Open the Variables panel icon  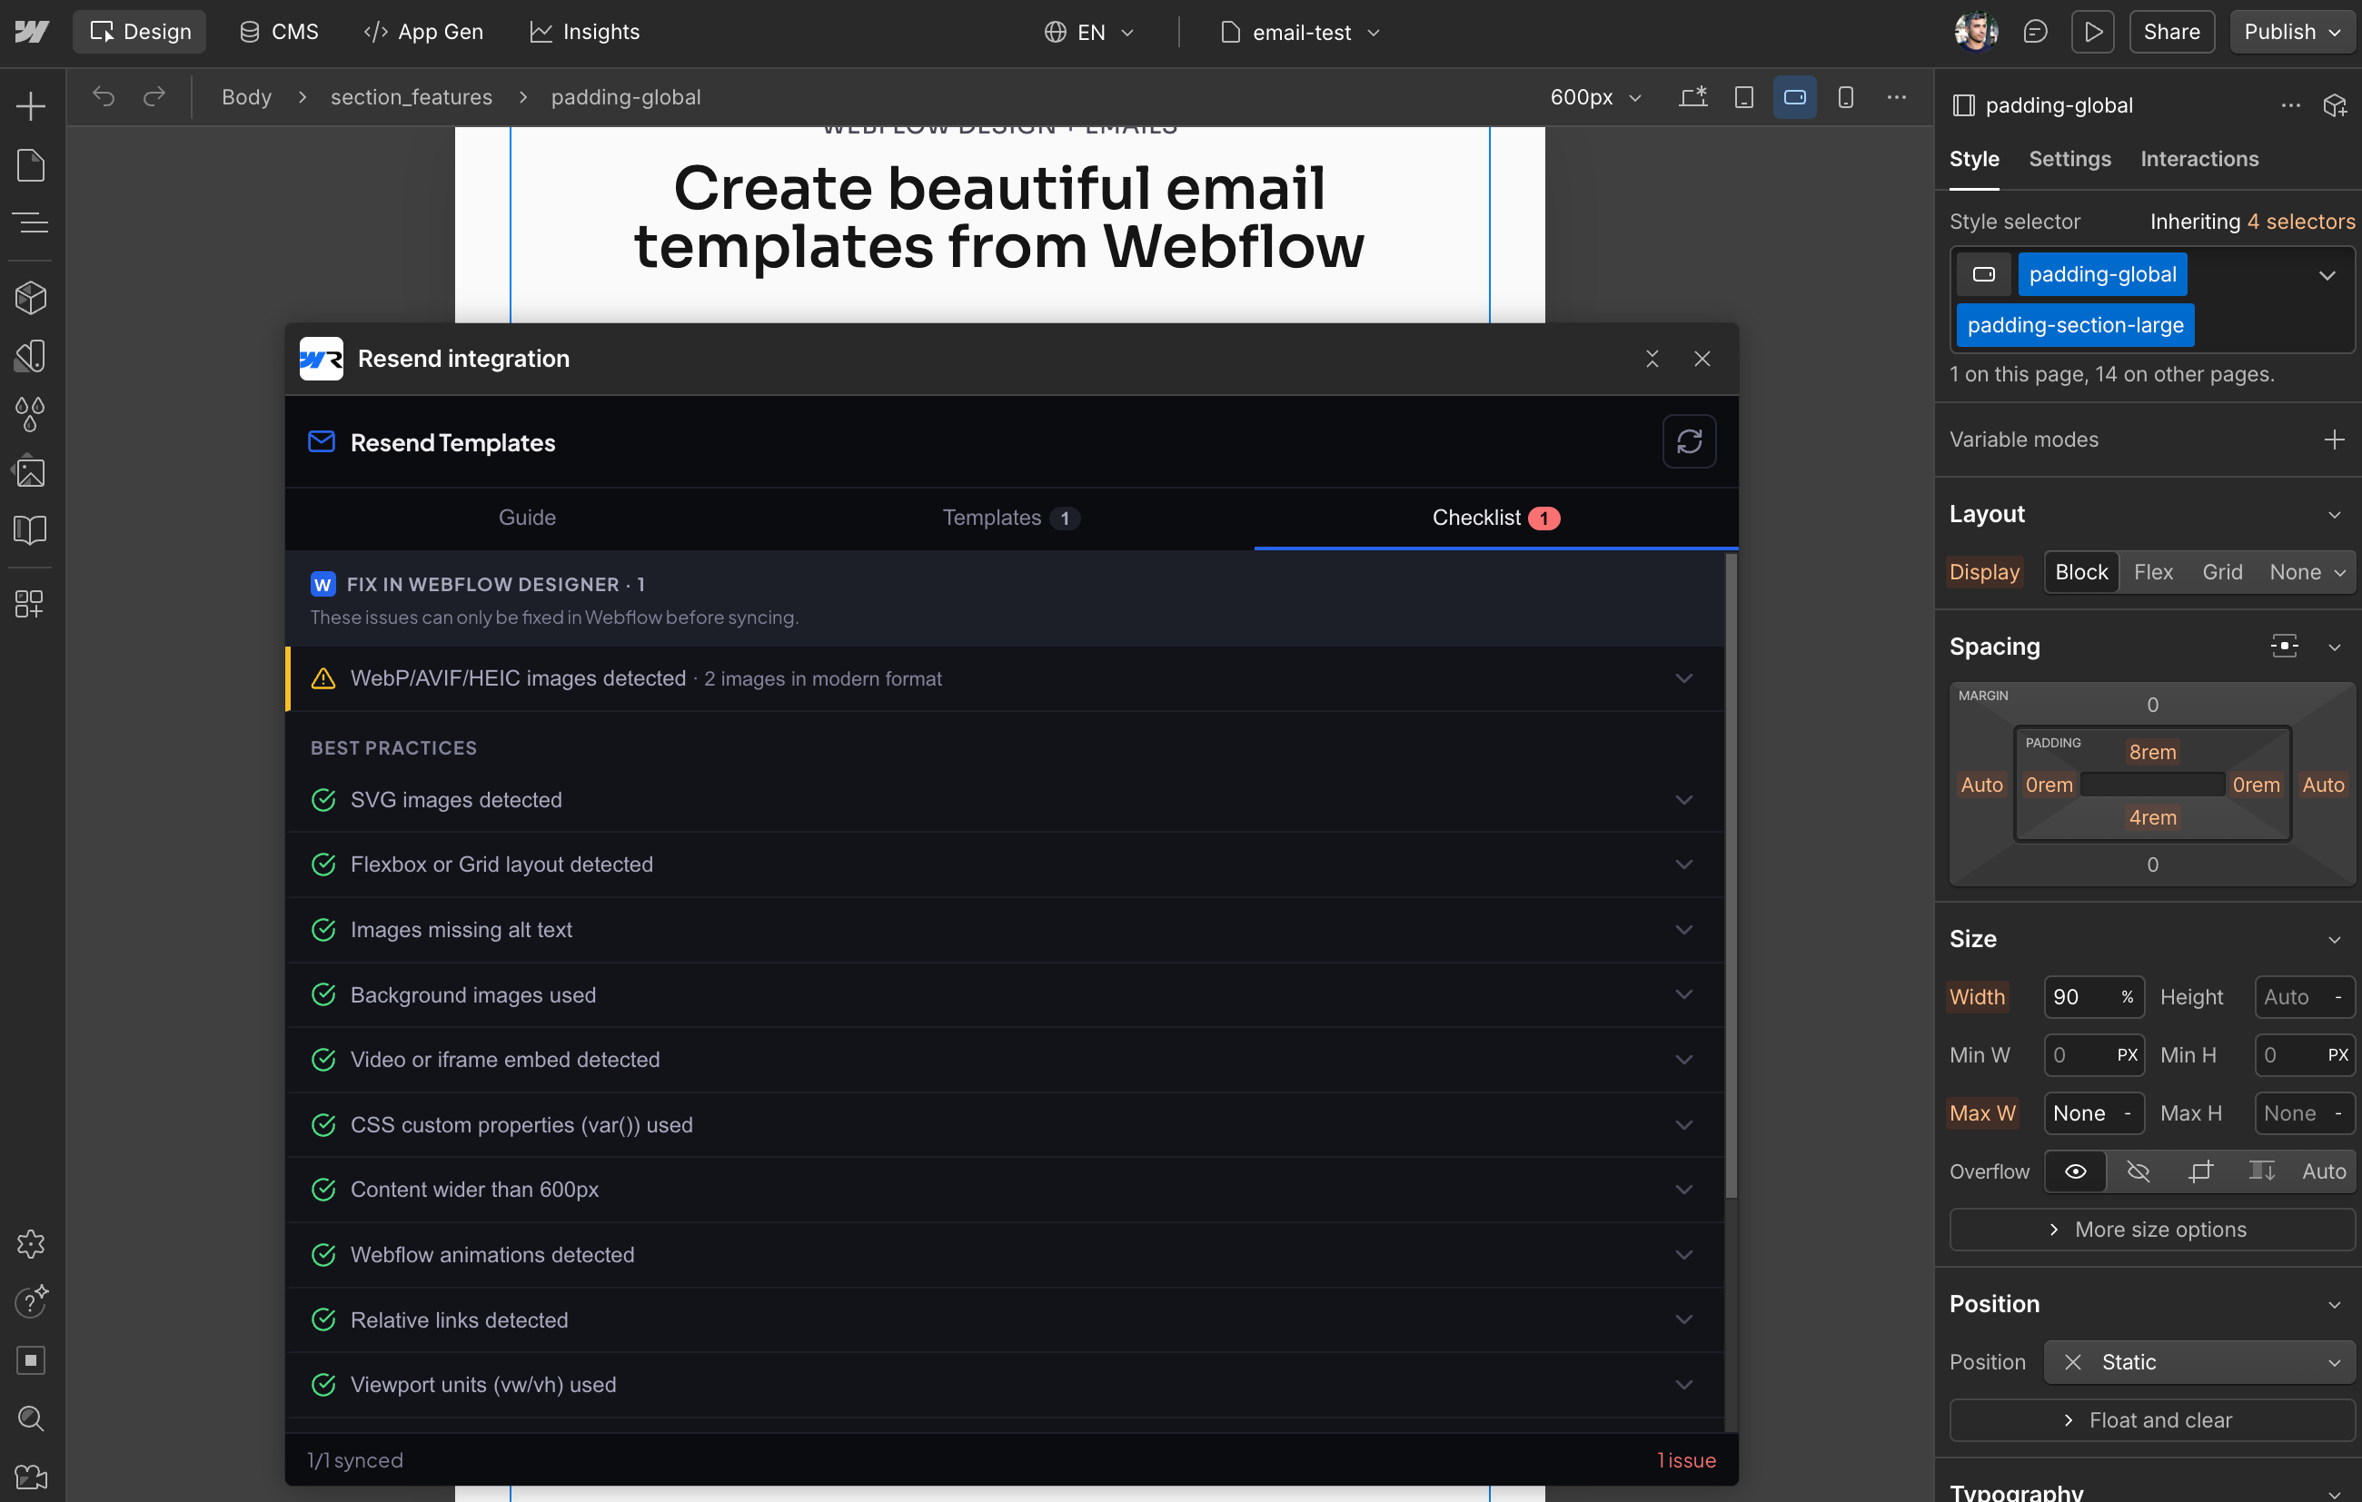[32, 356]
